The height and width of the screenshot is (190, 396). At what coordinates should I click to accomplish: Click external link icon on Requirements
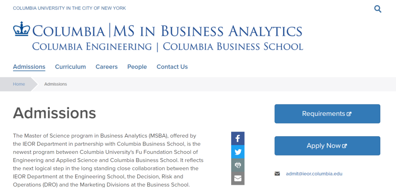(x=349, y=114)
